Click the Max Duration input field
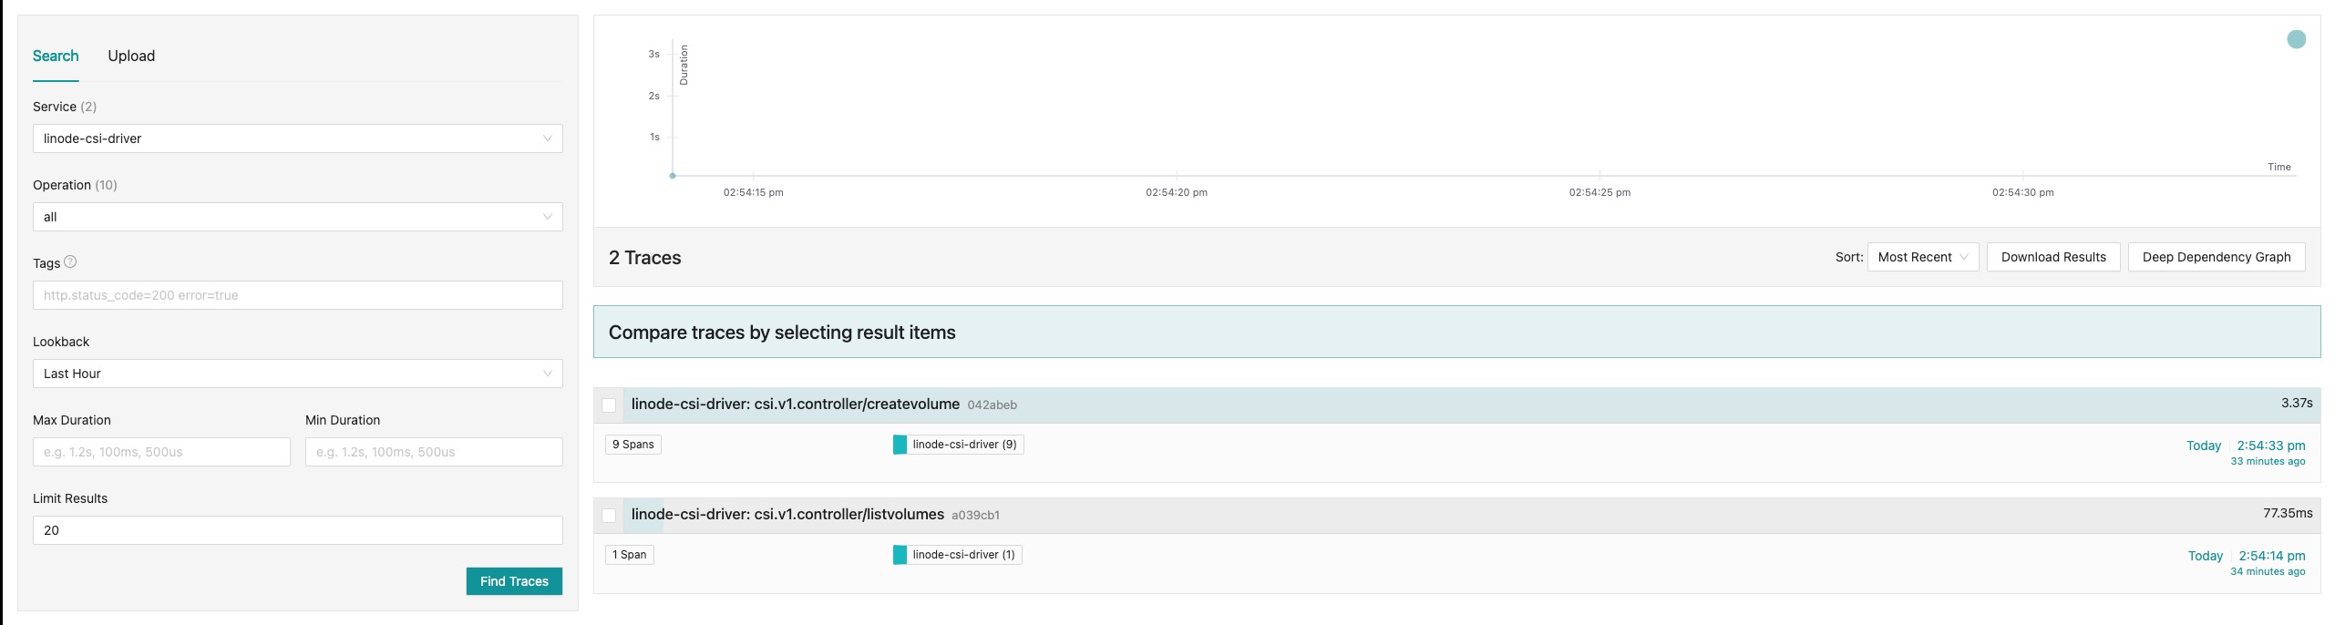Viewport: 2335px width, 625px height. tap(161, 452)
